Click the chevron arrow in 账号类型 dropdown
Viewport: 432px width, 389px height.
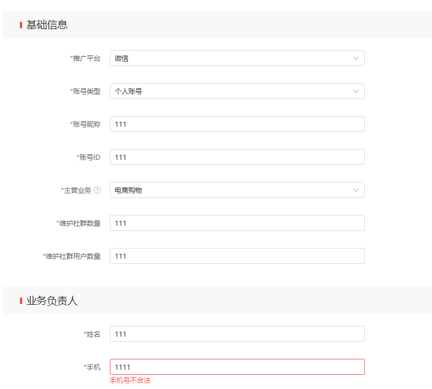[x=356, y=91]
